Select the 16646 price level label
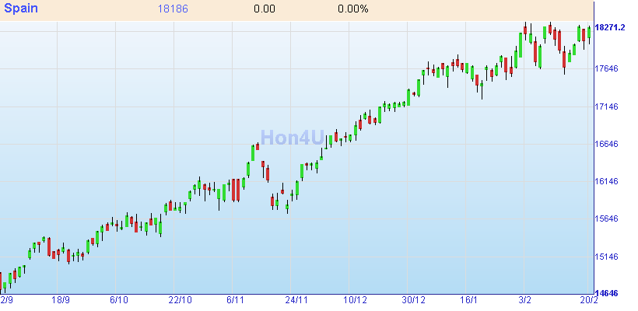Viewport: 638px width, 311px height. tap(606, 144)
